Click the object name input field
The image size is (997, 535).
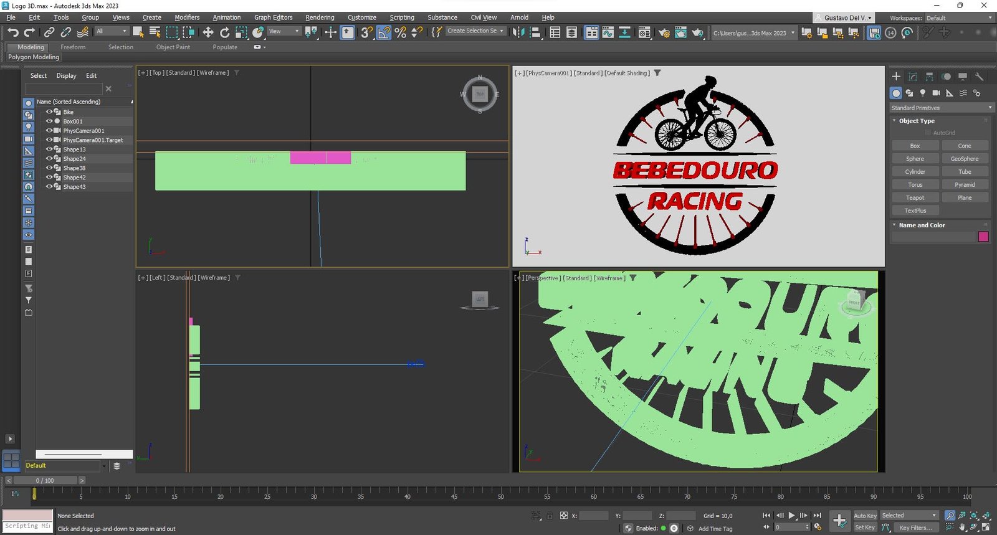[x=933, y=237]
